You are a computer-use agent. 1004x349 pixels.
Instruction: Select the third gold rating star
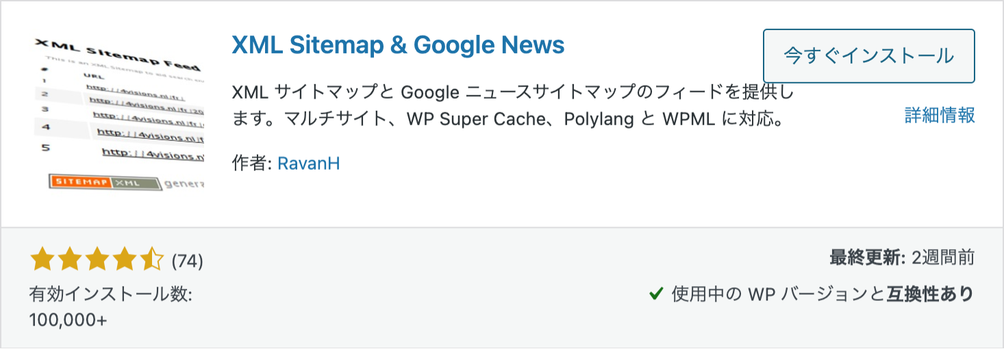[97, 260]
